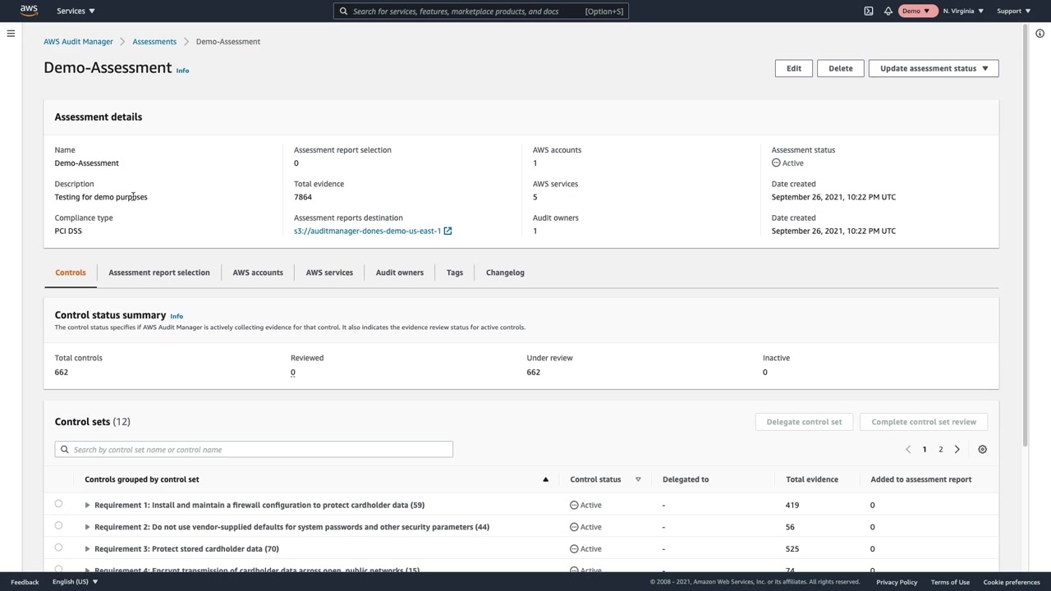Expand Requirement 2 vendor-supplied defaults row
The width and height of the screenshot is (1051, 591).
[x=87, y=527]
